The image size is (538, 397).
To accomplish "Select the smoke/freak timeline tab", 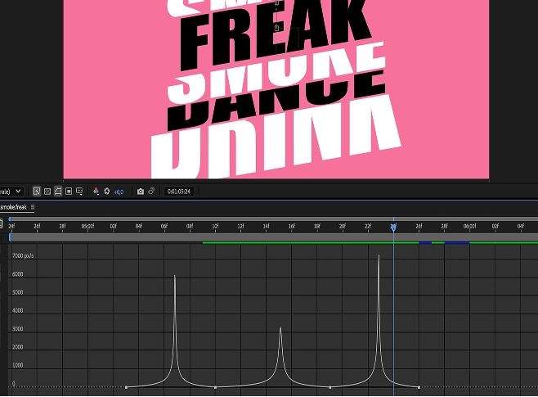I will [13, 207].
